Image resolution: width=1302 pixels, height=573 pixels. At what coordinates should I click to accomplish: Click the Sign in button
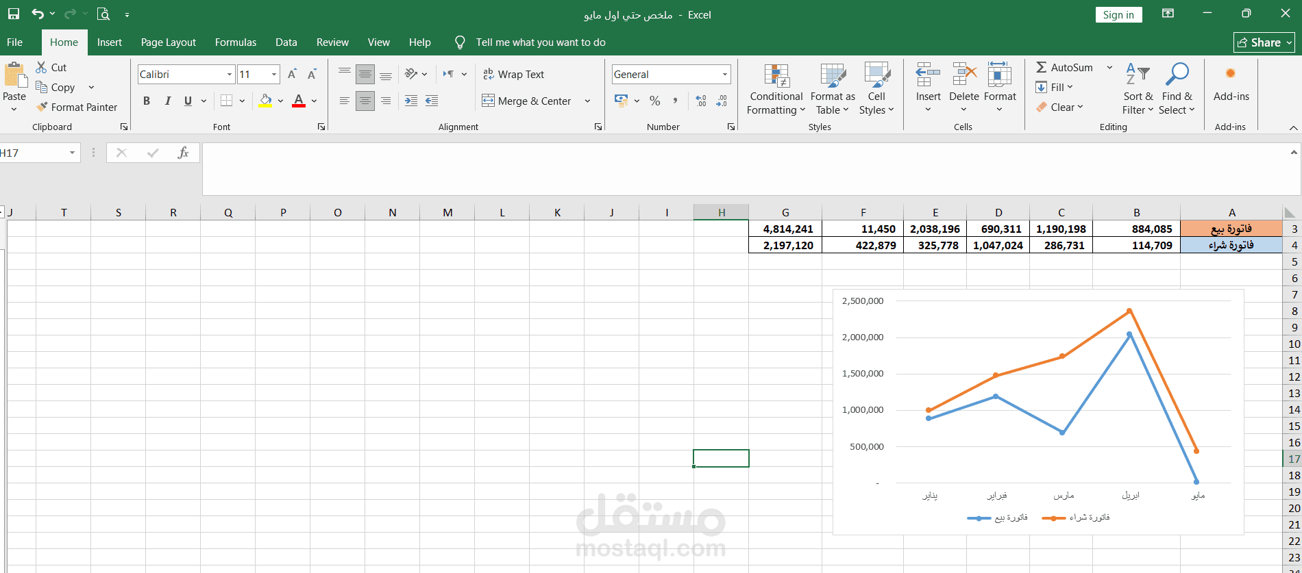tap(1118, 15)
